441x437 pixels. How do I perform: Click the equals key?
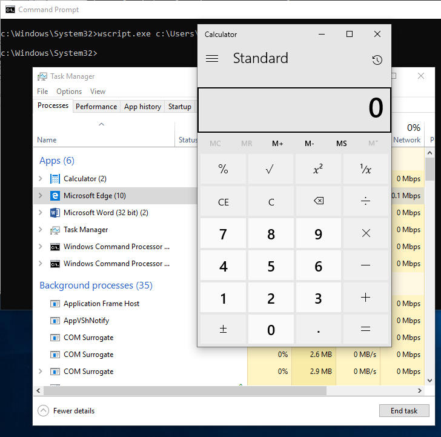click(366, 329)
